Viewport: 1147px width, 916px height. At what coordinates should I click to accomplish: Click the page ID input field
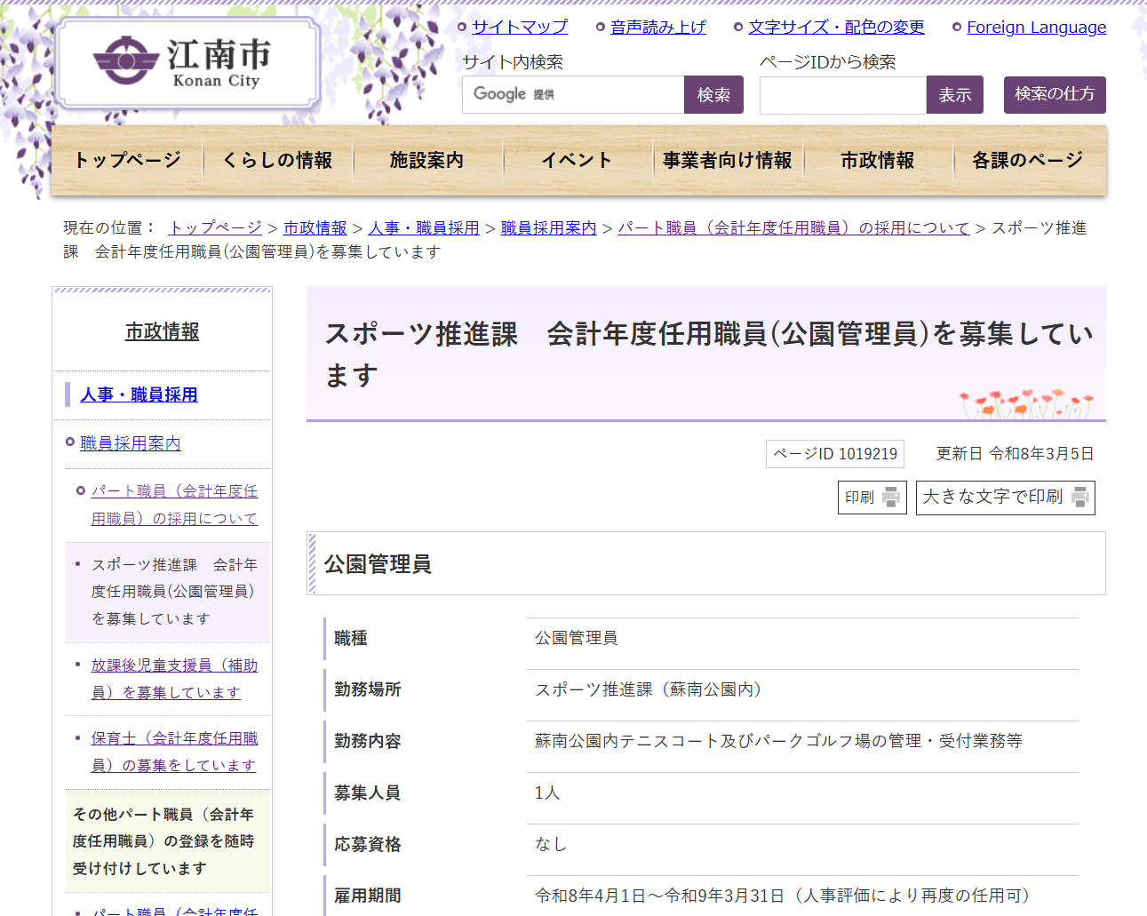click(842, 95)
